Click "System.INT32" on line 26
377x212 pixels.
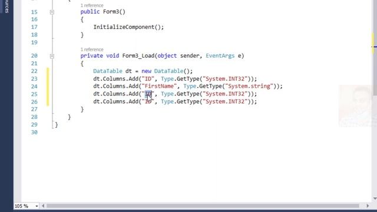pyautogui.click(x=225, y=101)
